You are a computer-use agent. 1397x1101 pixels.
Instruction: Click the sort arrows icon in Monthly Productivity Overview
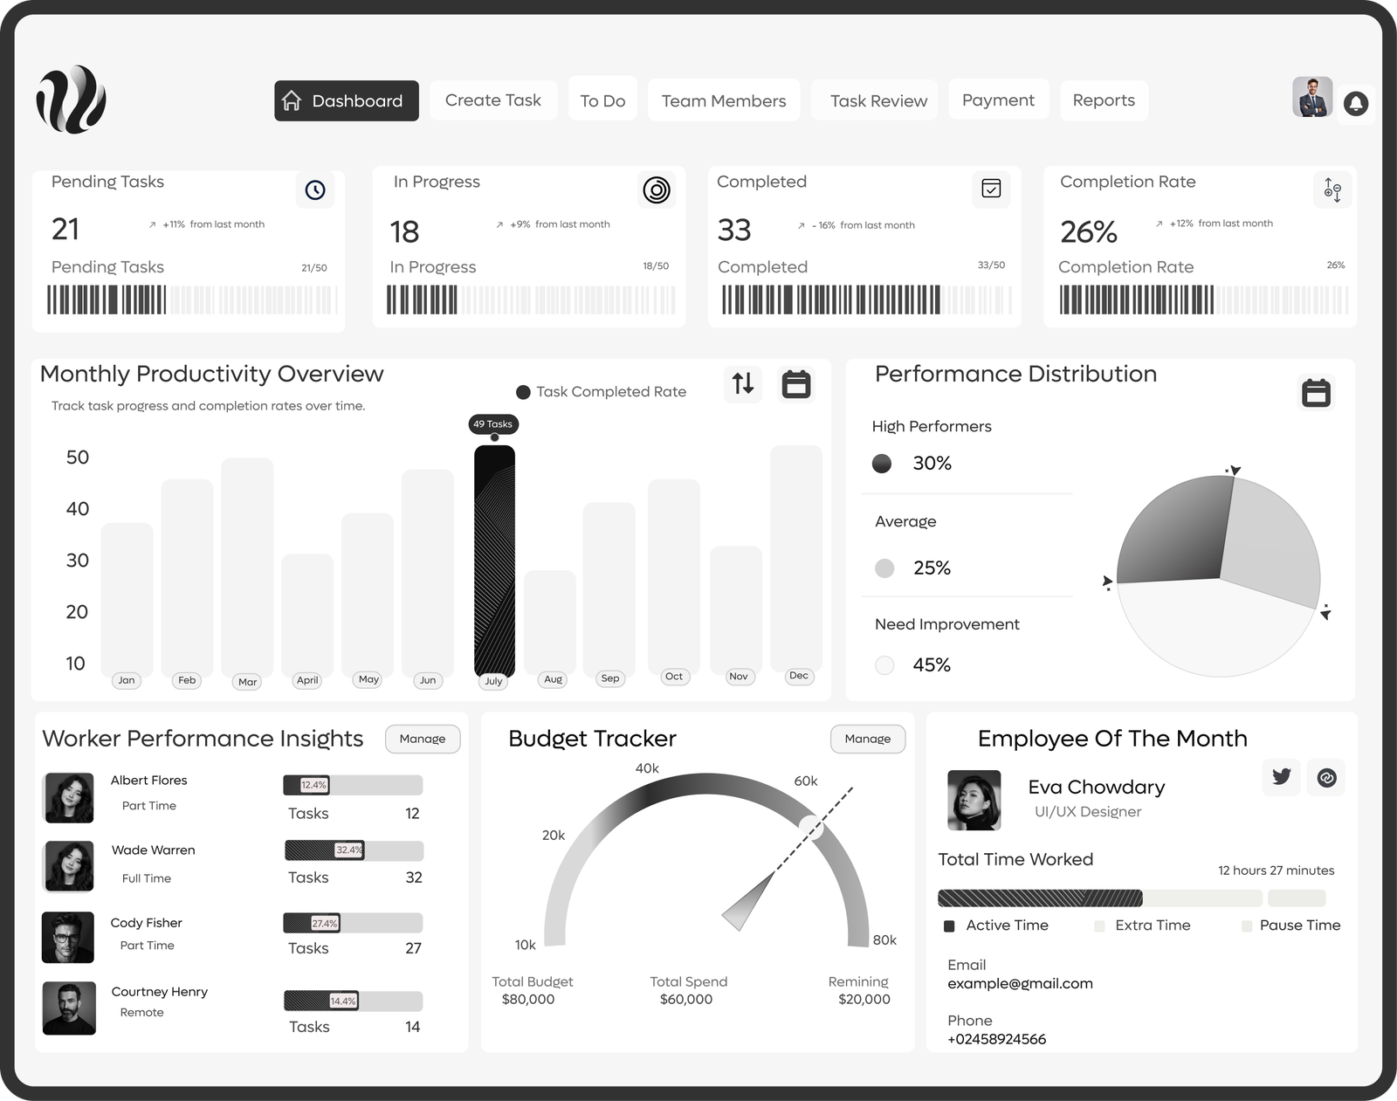743,384
